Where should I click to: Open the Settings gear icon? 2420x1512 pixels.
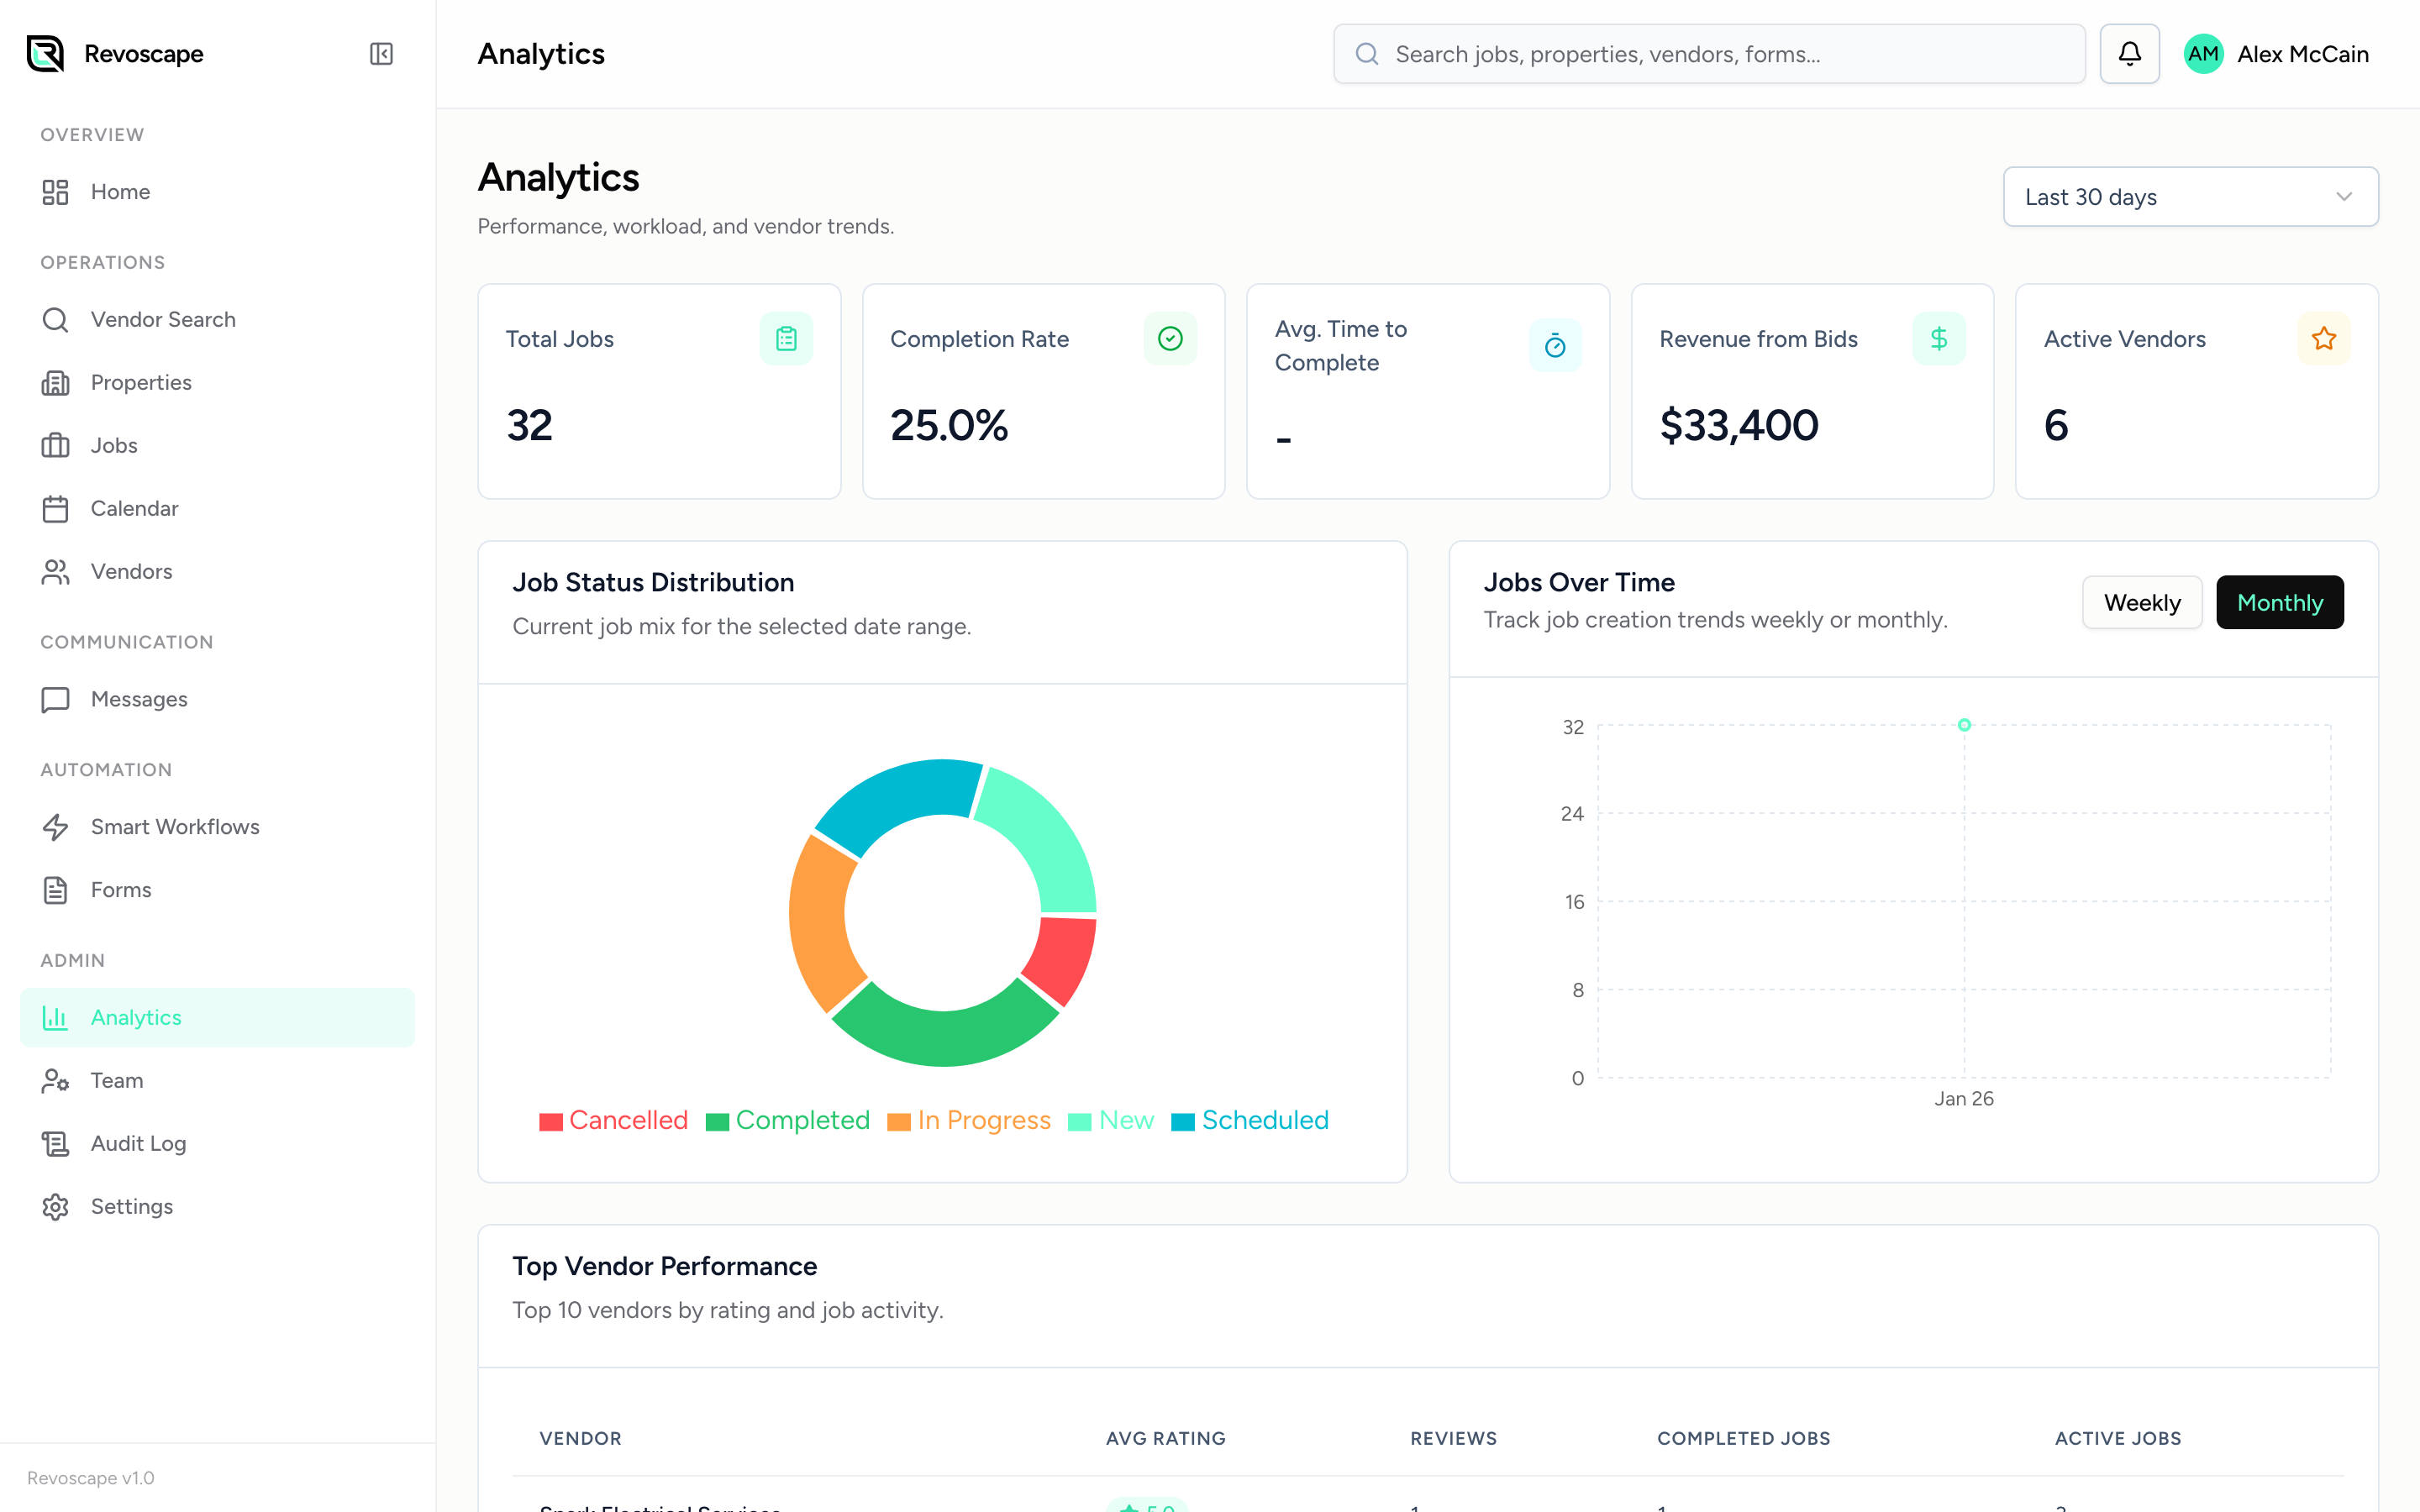55,1206
